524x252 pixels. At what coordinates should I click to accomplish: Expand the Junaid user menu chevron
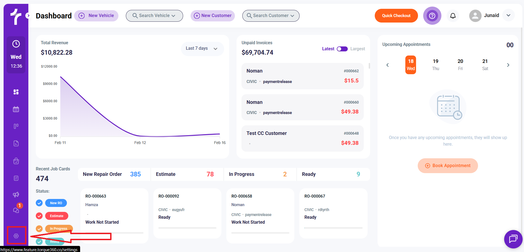508,15
